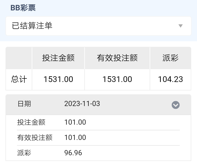197x164 pixels.
Task: Click the 有效投注额 label in the detail list
Action: click(35, 137)
